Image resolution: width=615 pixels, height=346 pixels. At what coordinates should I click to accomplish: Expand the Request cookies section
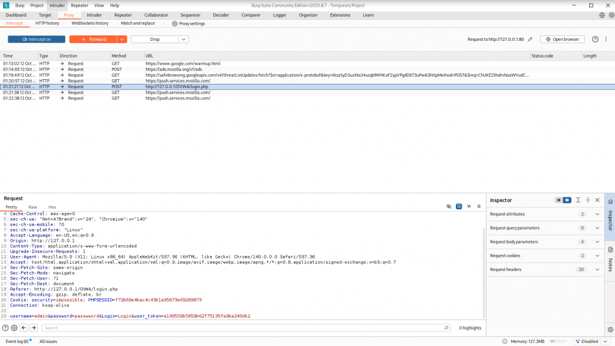(545, 255)
